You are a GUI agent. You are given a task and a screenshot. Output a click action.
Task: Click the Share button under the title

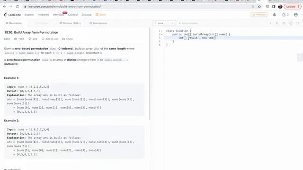pyautogui.click(x=67, y=39)
